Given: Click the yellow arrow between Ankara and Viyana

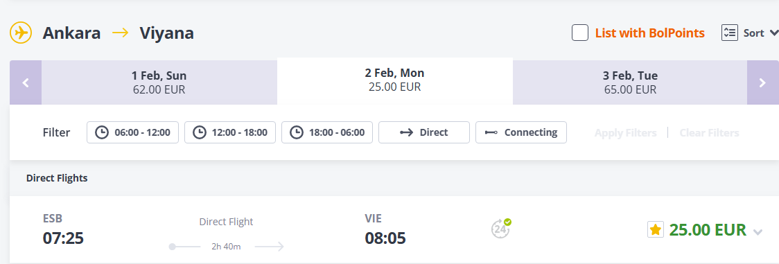Looking at the screenshot, I should (x=120, y=33).
